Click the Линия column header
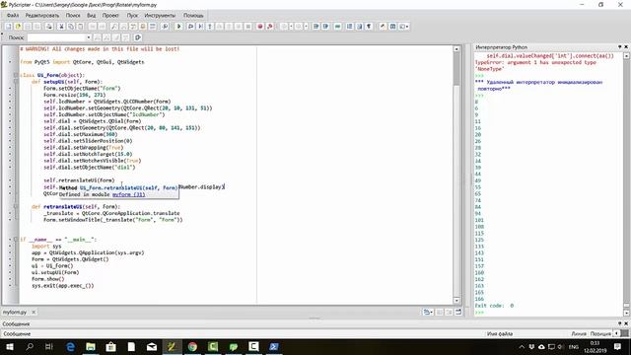 click(x=579, y=333)
